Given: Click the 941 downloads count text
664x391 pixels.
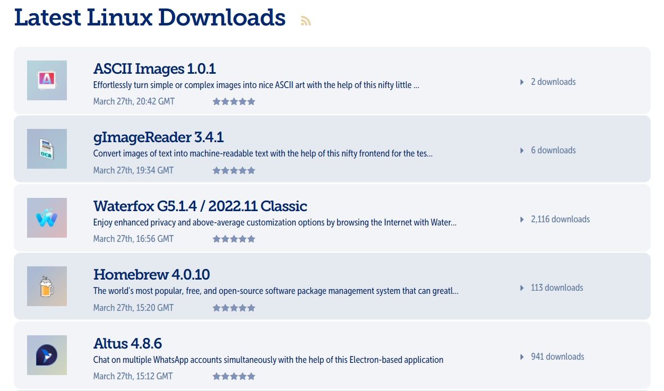Looking at the screenshot, I should point(557,357).
